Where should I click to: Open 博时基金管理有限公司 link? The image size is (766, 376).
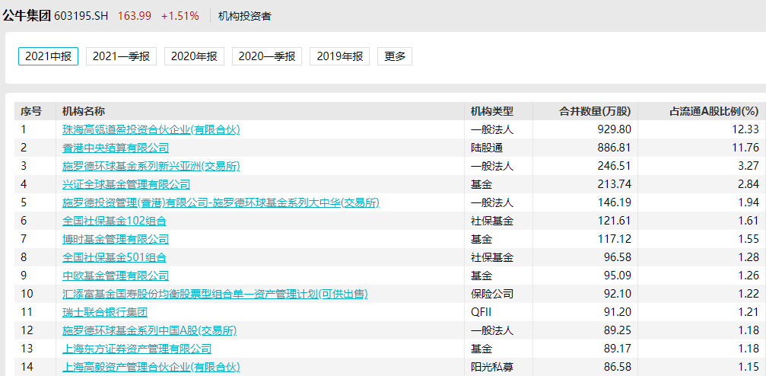point(116,239)
